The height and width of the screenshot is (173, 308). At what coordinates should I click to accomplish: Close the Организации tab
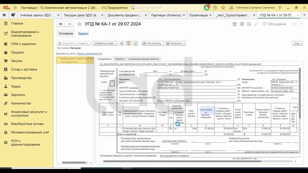coord(211,15)
